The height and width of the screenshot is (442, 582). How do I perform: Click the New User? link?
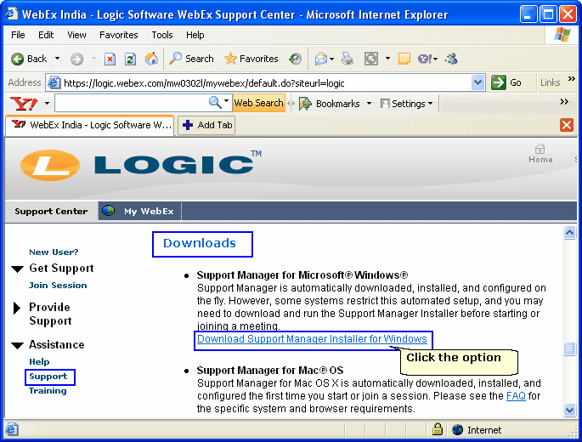tap(54, 252)
